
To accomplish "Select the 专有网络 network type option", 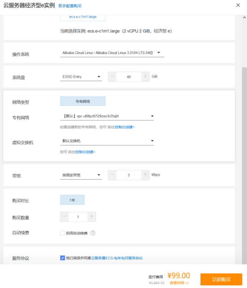I will [x=83, y=101].
